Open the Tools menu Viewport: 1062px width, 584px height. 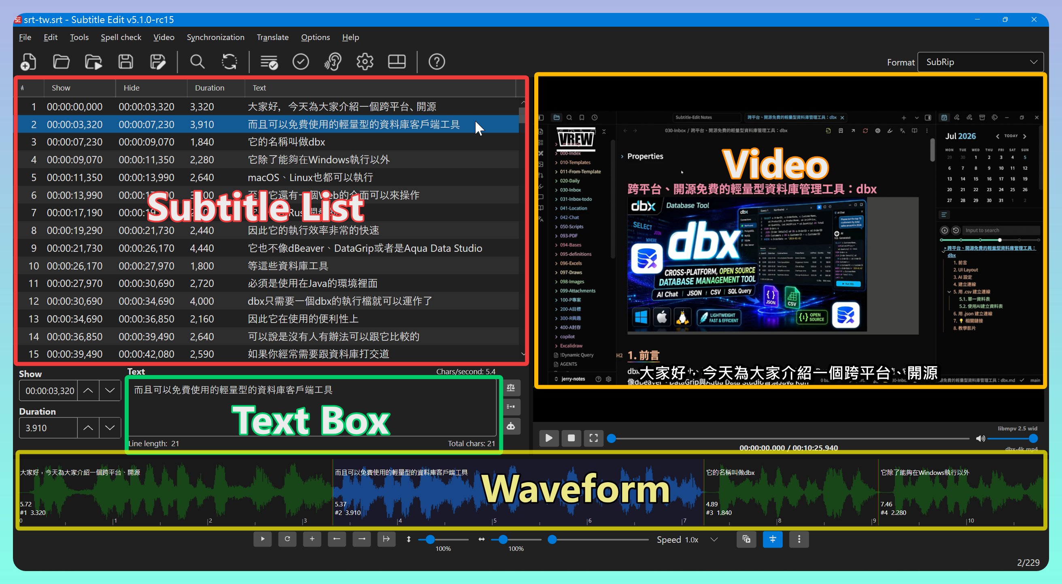click(79, 38)
